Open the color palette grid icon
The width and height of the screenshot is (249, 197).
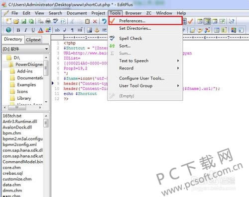tap(48, 30)
